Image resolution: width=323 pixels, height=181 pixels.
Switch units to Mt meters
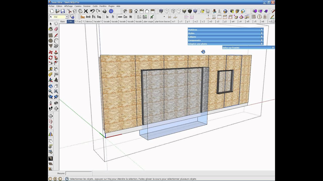[131, 17]
